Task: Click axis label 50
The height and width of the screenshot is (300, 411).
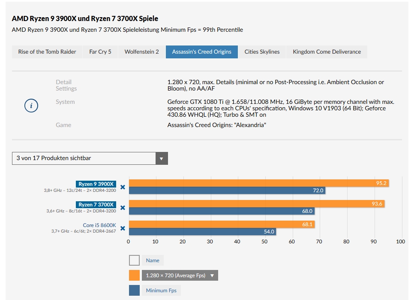Action: 264,242
